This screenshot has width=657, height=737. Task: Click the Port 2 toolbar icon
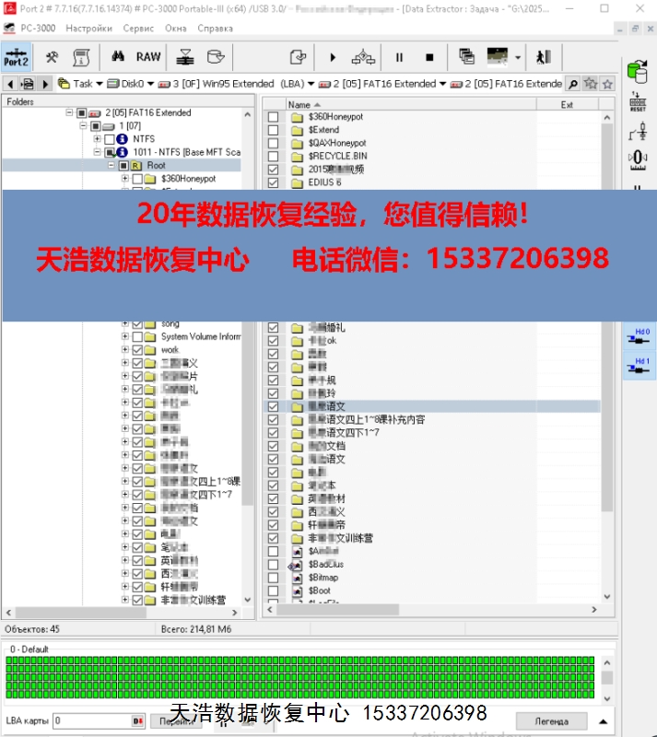16,57
